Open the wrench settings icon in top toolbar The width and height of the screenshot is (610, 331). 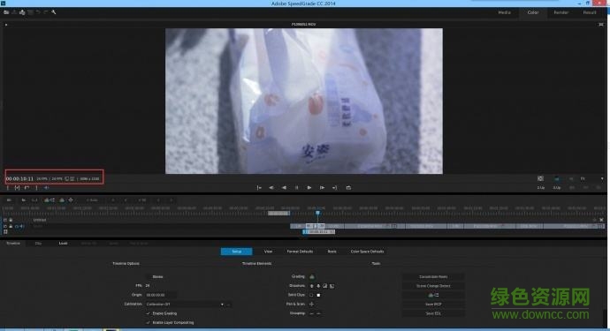[54, 12]
